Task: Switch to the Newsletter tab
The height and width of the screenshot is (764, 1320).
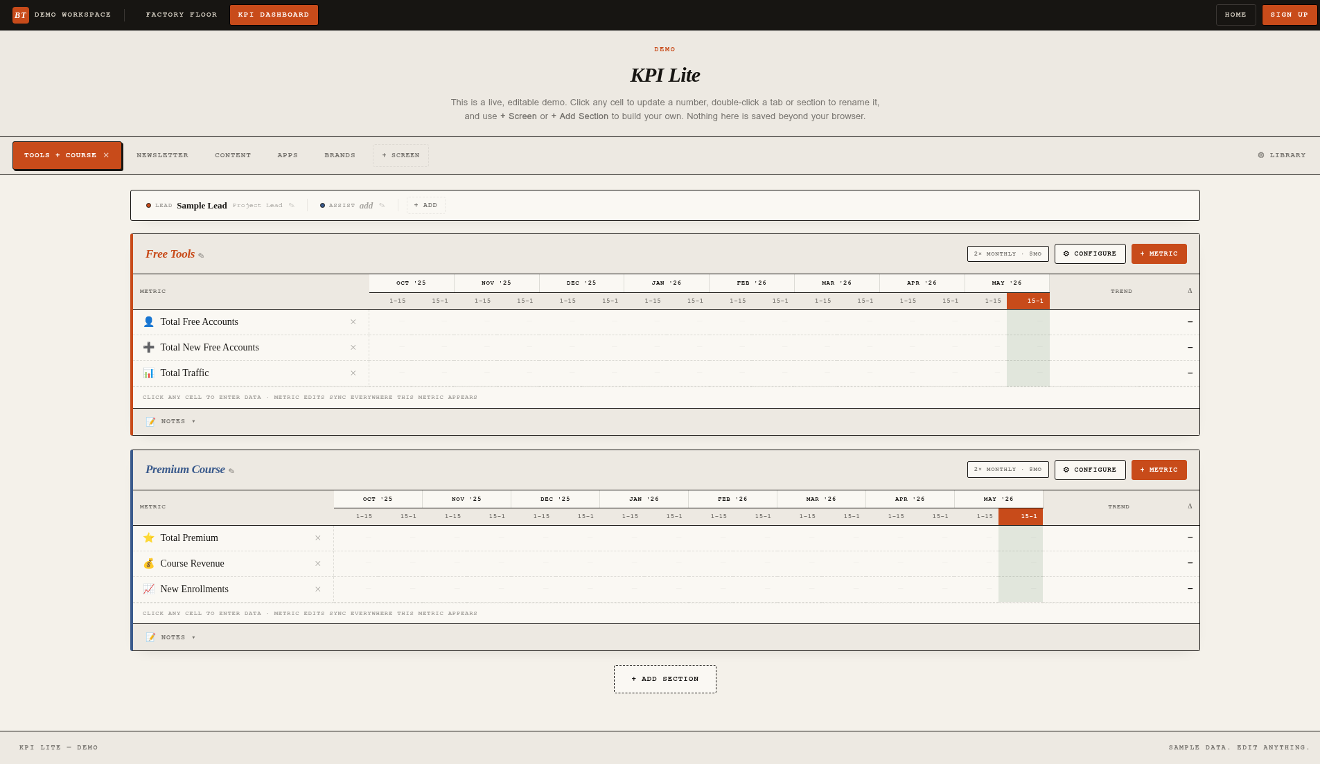Action: [162, 155]
